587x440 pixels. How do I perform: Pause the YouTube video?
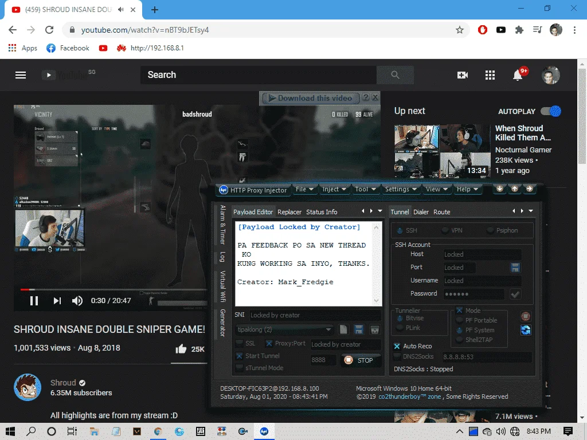coord(34,301)
